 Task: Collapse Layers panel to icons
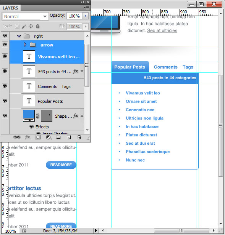[x=83, y=2]
